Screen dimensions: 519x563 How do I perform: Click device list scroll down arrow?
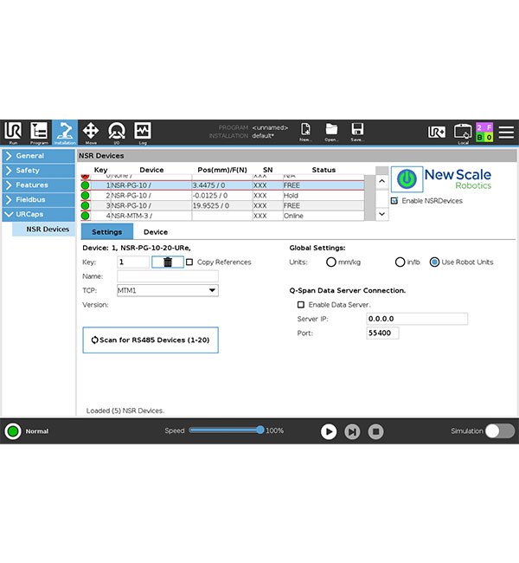pos(382,214)
